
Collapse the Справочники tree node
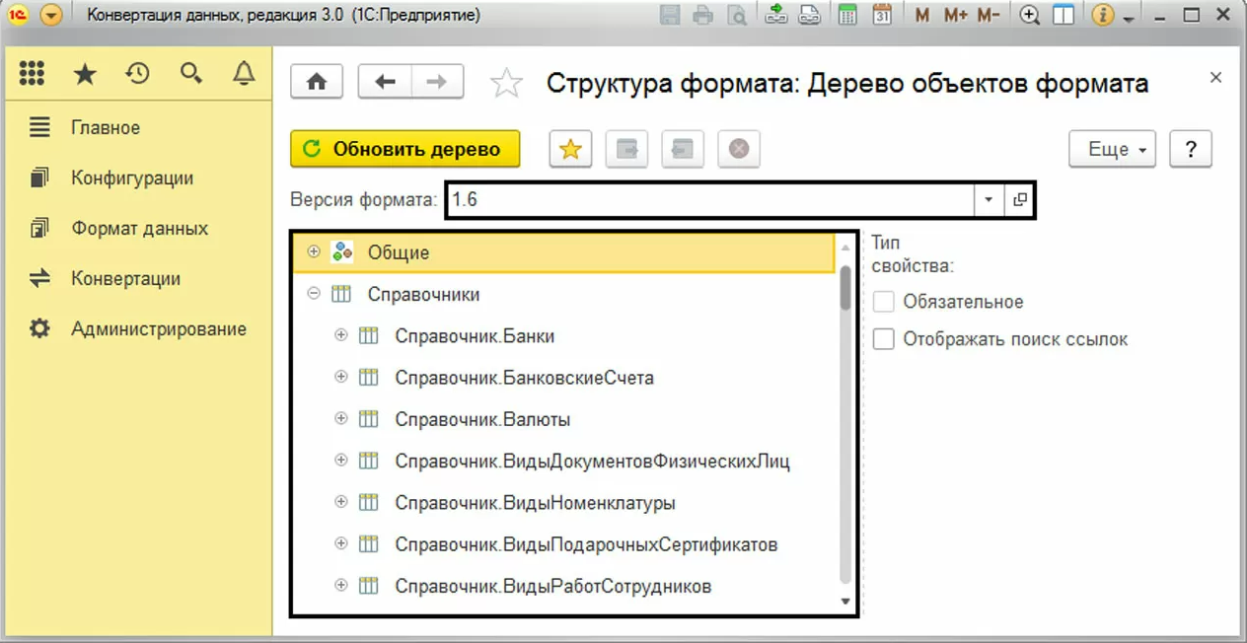pyautogui.click(x=314, y=294)
